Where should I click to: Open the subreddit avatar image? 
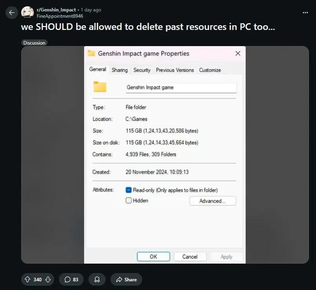28,13
